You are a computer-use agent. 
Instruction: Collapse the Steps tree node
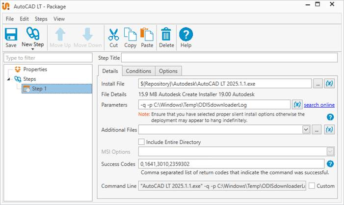point(8,79)
